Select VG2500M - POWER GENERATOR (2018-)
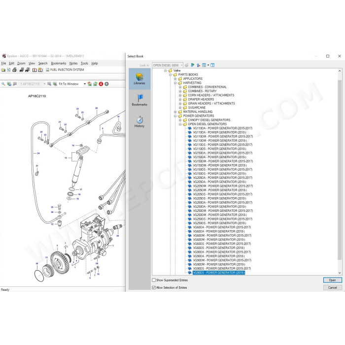Screen dimensions: 345x345 [x=220, y=215]
